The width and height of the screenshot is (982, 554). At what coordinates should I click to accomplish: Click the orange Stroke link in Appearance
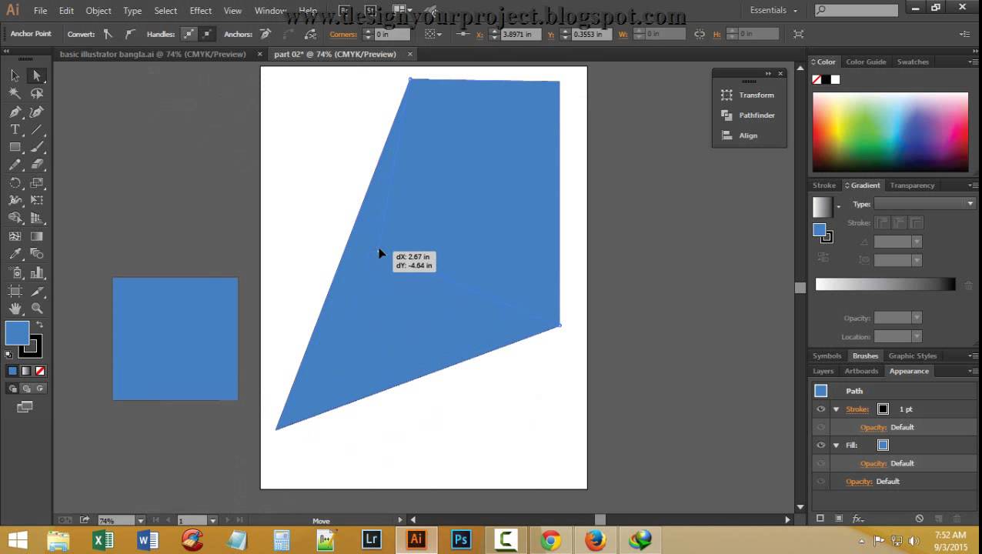(x=857, y=409)
